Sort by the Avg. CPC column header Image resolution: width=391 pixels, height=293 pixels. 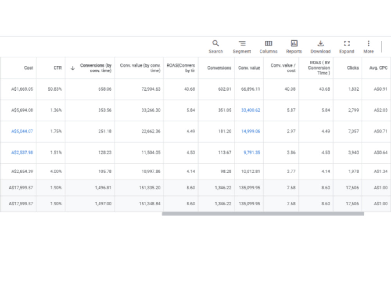tap(378, 68)
